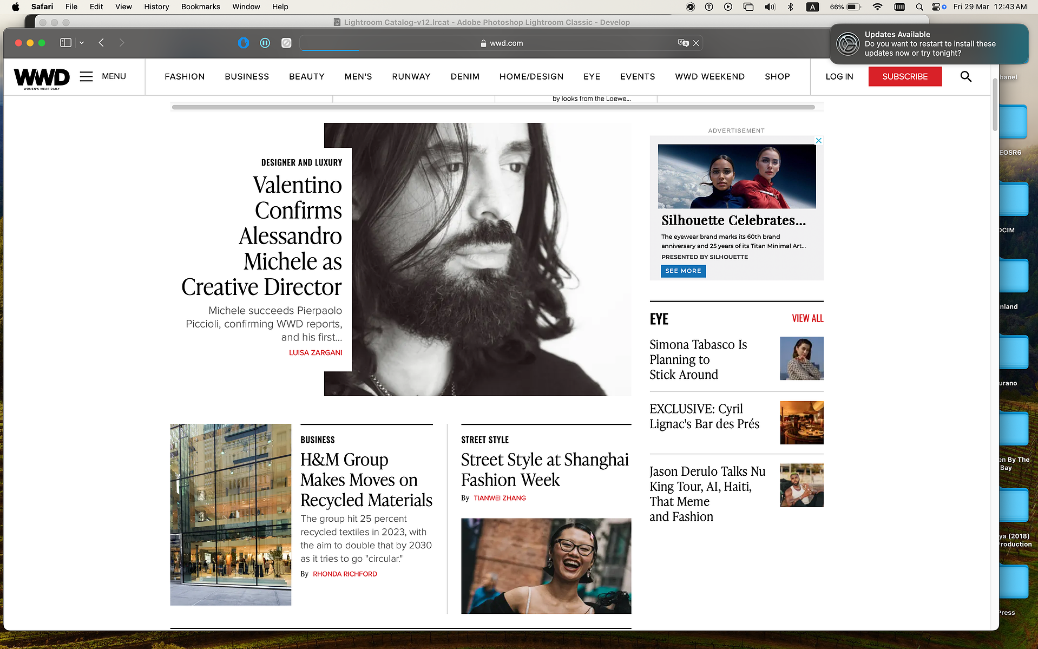Image resolution: width=1038 pixels, height=649 pixels.
Task: Open the History menu in menu bar
Action: pyautogui.click(x=156, y=6)
